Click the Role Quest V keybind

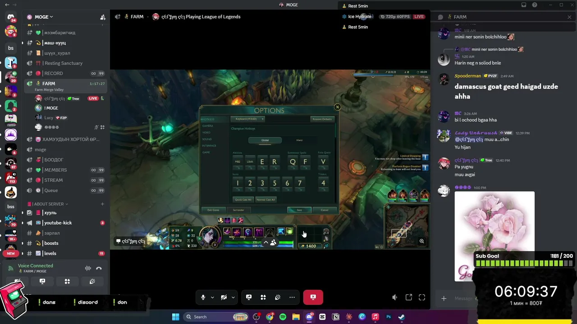323,162
